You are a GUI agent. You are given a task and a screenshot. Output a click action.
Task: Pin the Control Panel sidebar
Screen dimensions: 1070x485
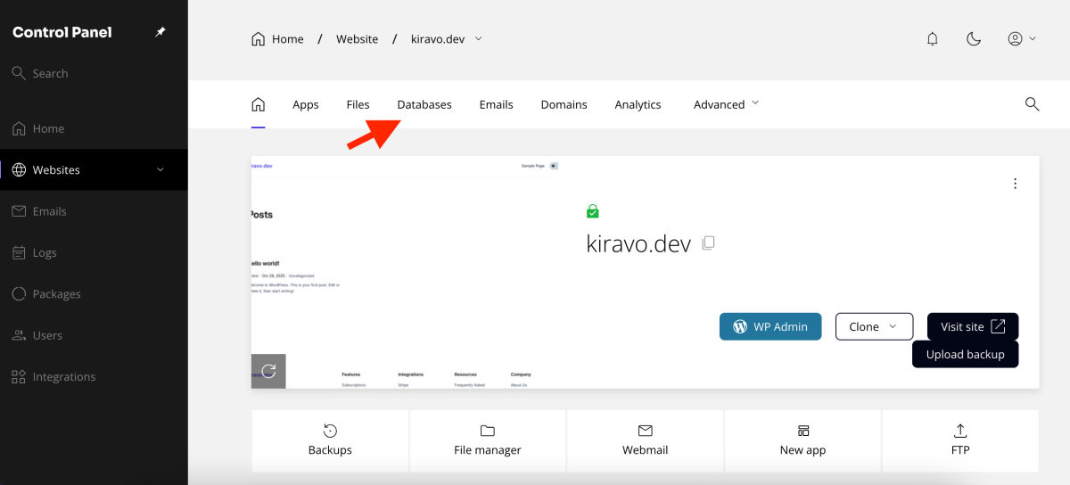click(160, 32)
